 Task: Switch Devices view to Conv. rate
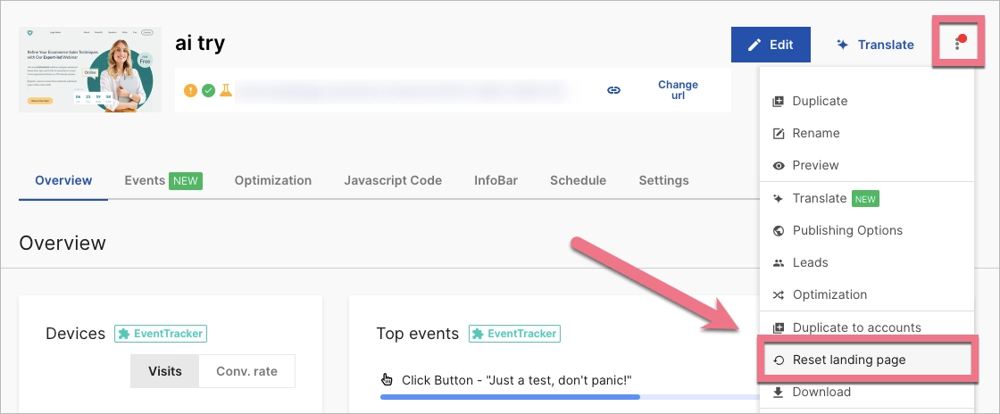(247, 371)
